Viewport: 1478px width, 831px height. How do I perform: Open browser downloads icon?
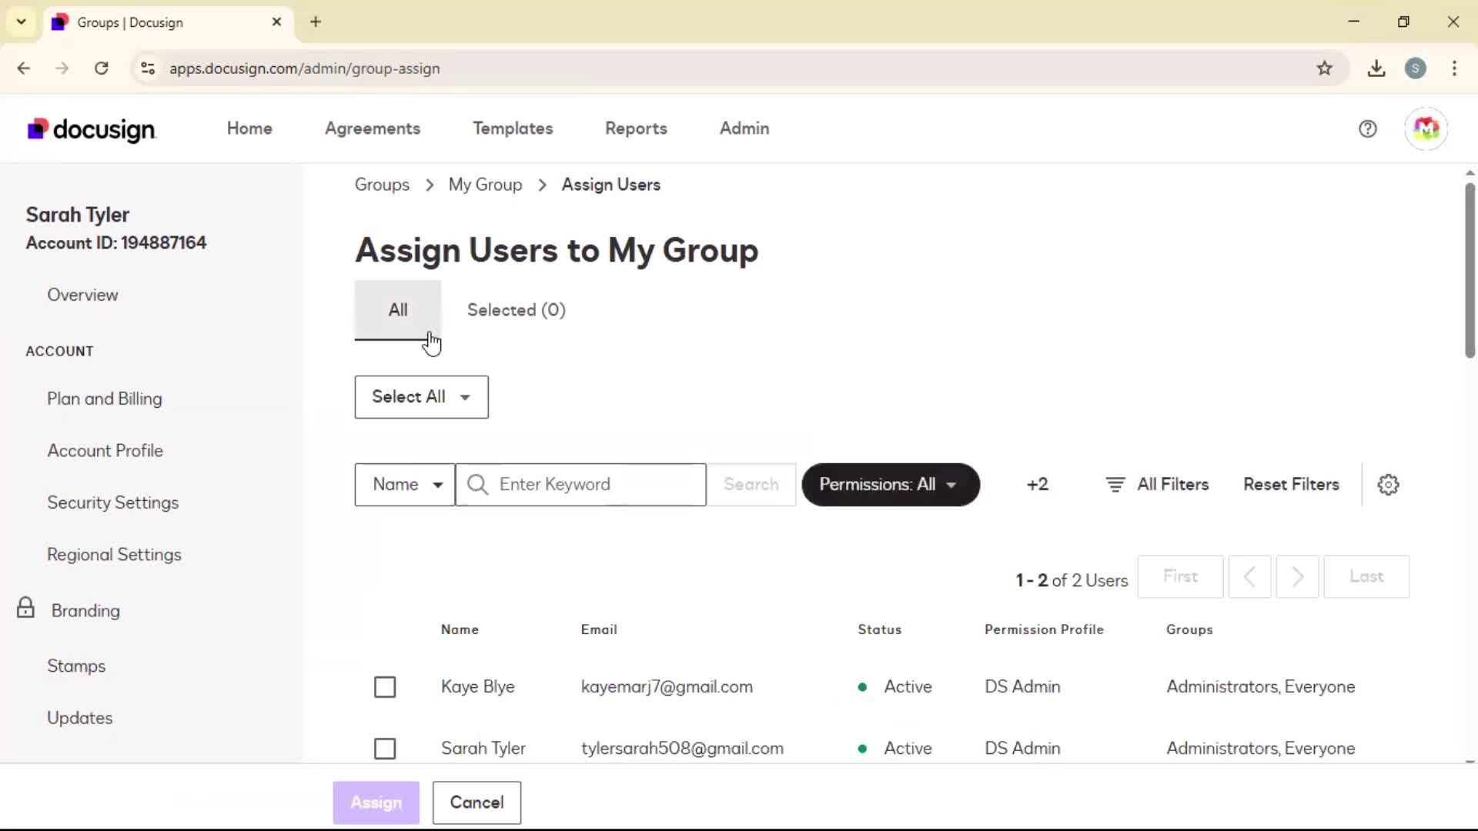click(x=1376, y=68)
